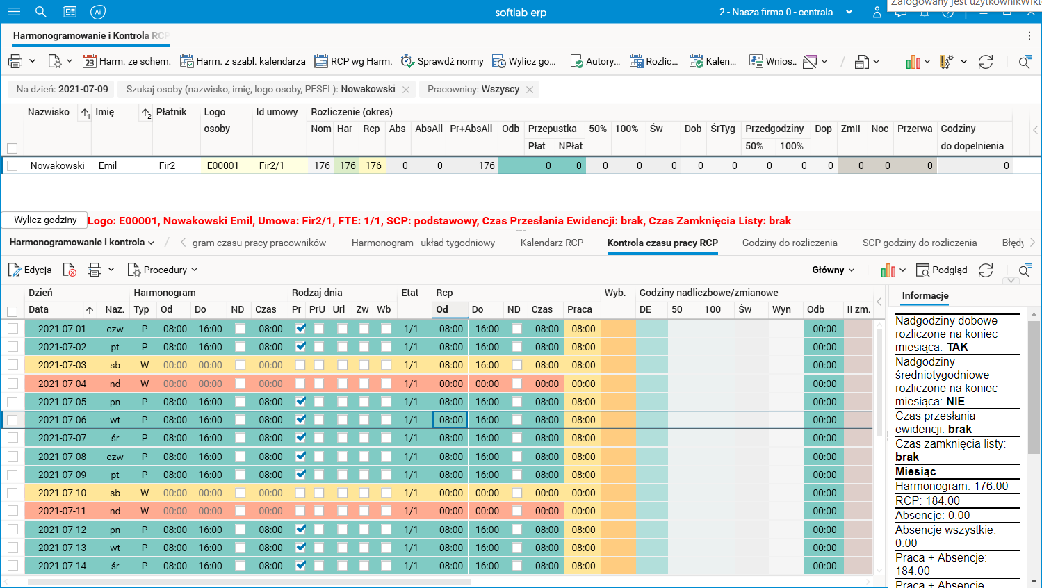Click the refresh icon in top toolbar

click(x=985, y=62)
